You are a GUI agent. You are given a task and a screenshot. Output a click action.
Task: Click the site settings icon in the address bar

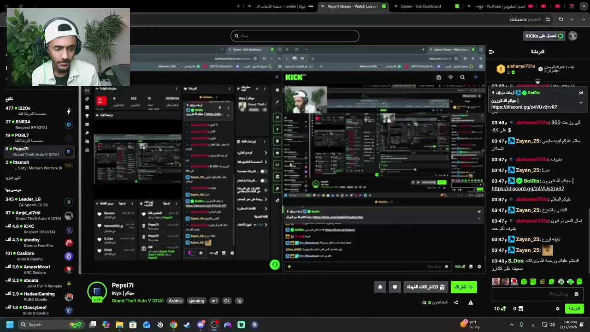coord(548,19)
